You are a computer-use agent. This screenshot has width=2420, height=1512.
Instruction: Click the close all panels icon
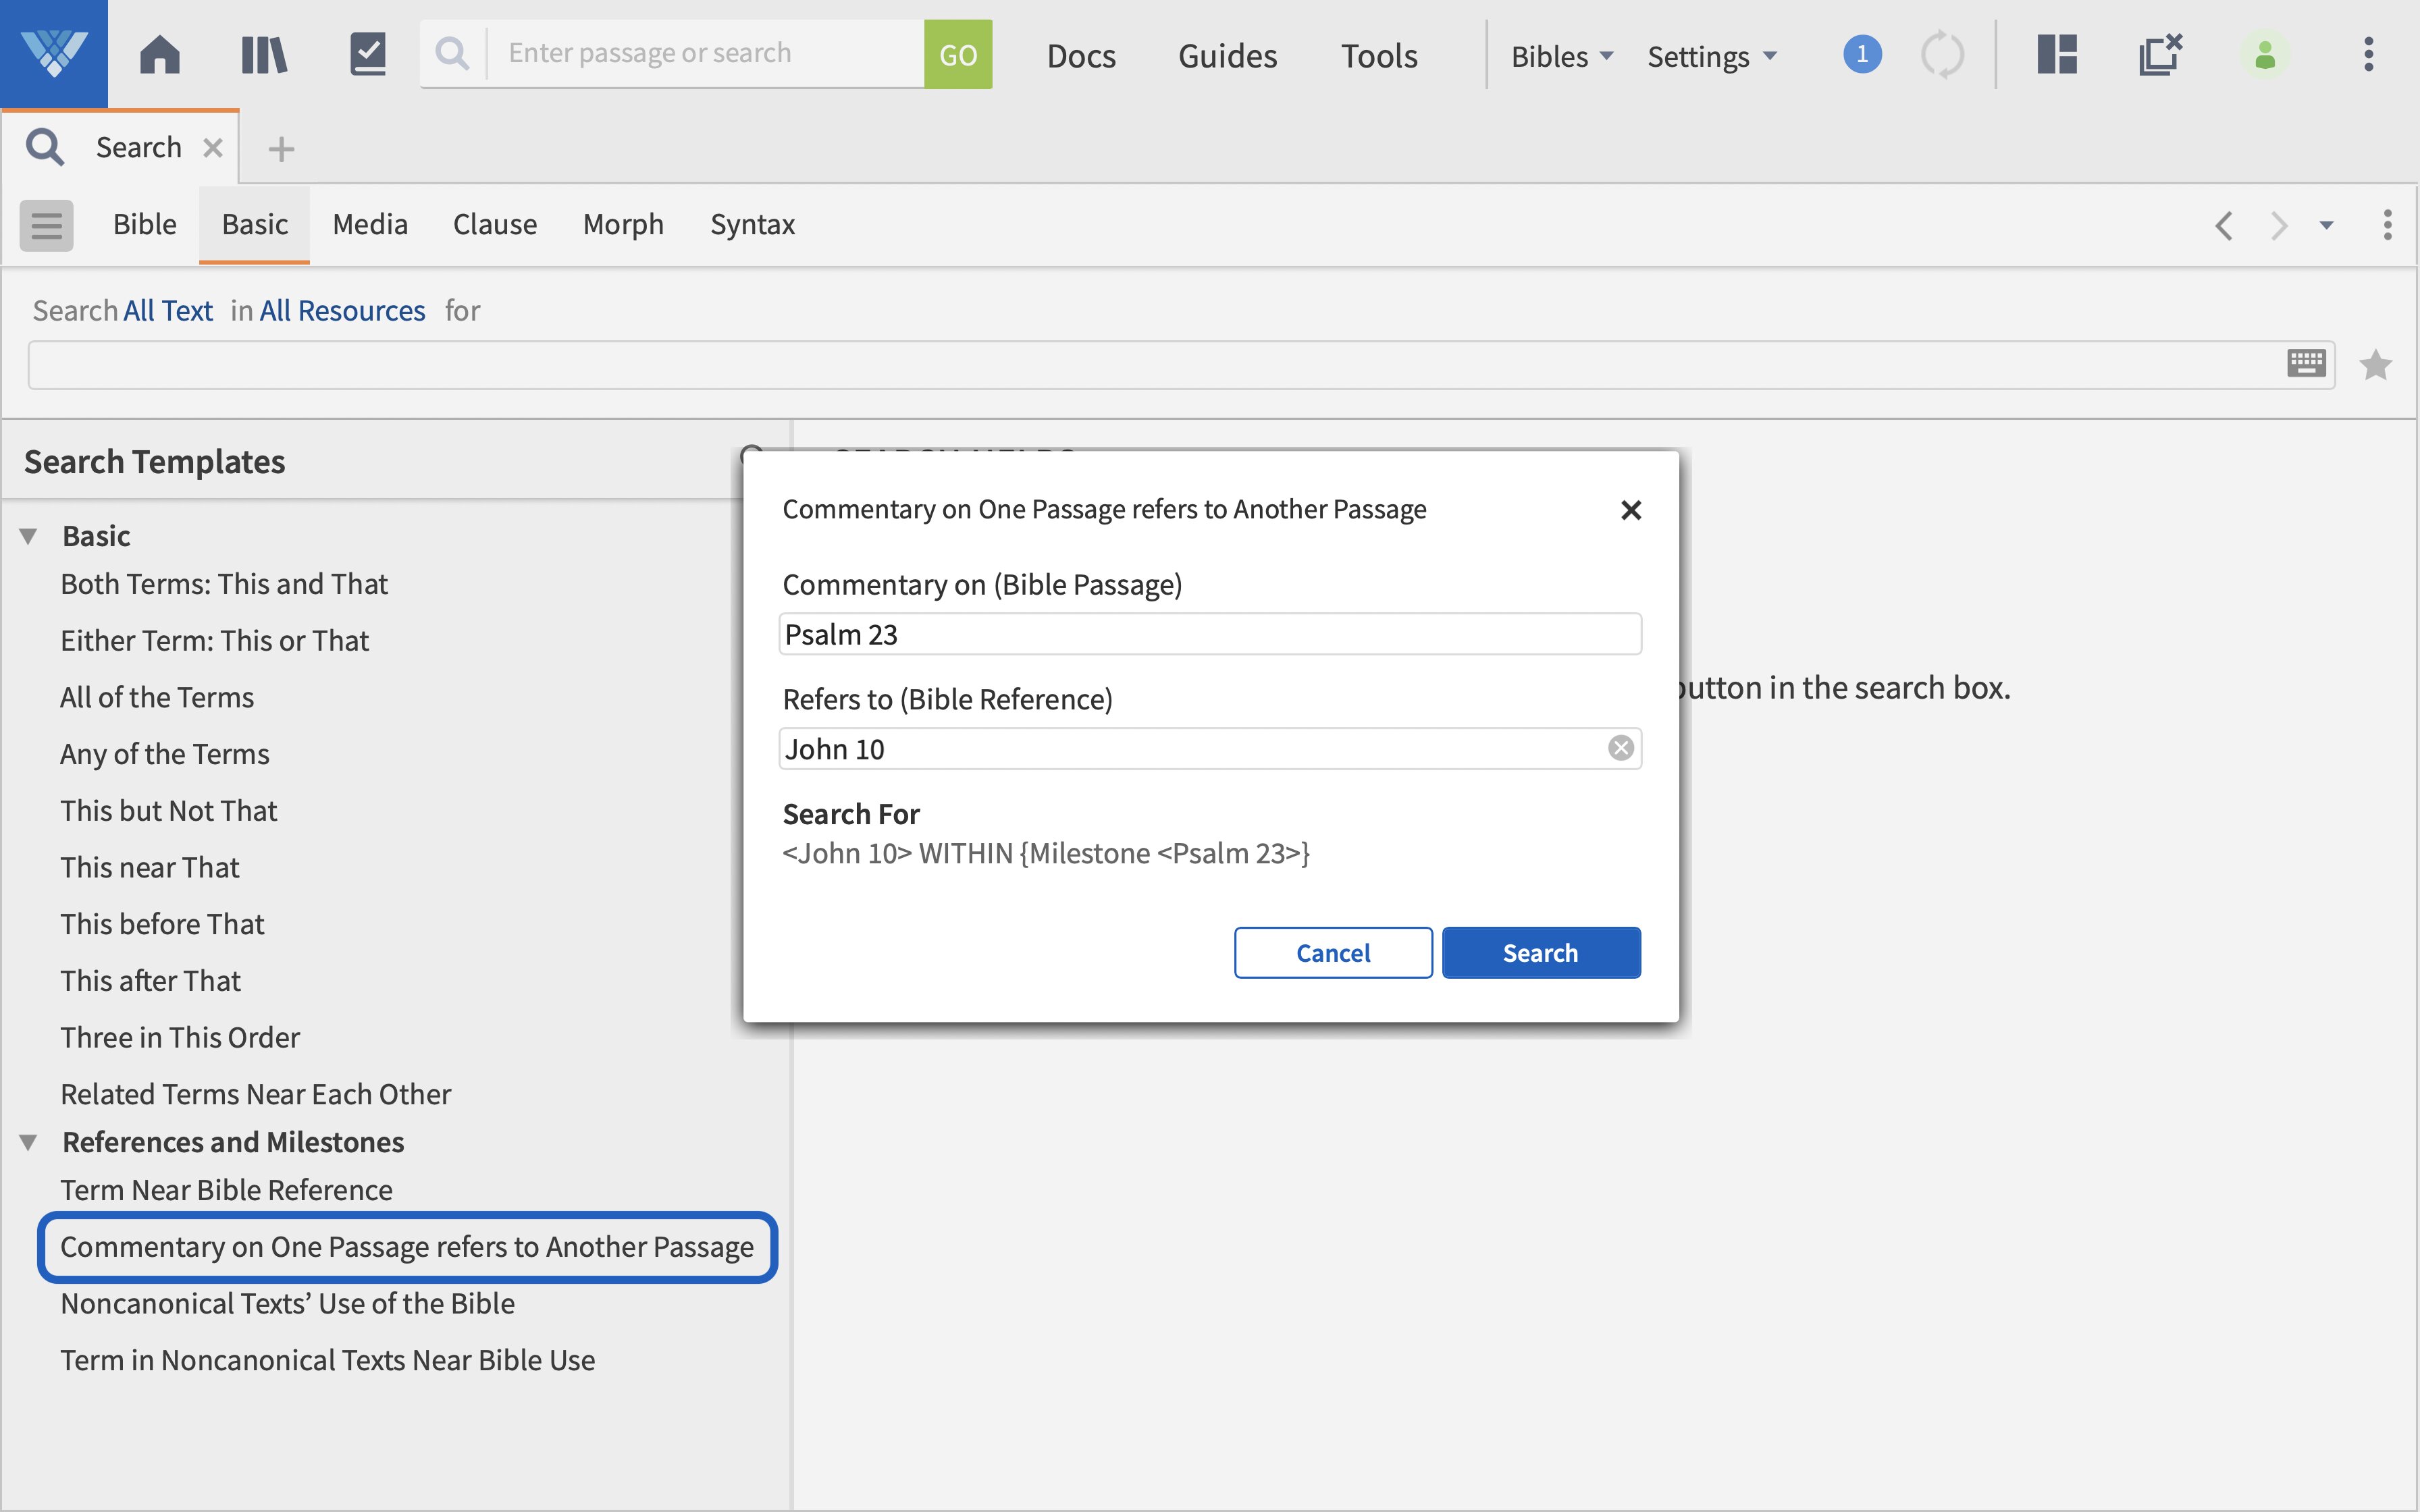point(2160,54)
